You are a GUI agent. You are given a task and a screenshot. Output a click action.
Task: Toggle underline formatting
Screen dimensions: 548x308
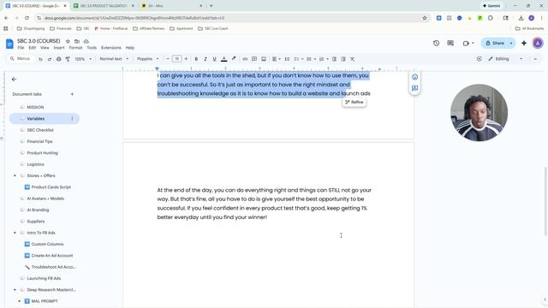tap(214, 59)
